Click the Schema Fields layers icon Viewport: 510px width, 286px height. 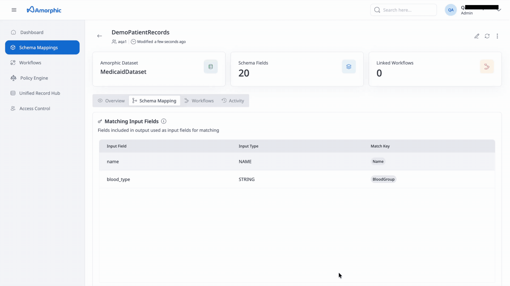tap(349, 67)
